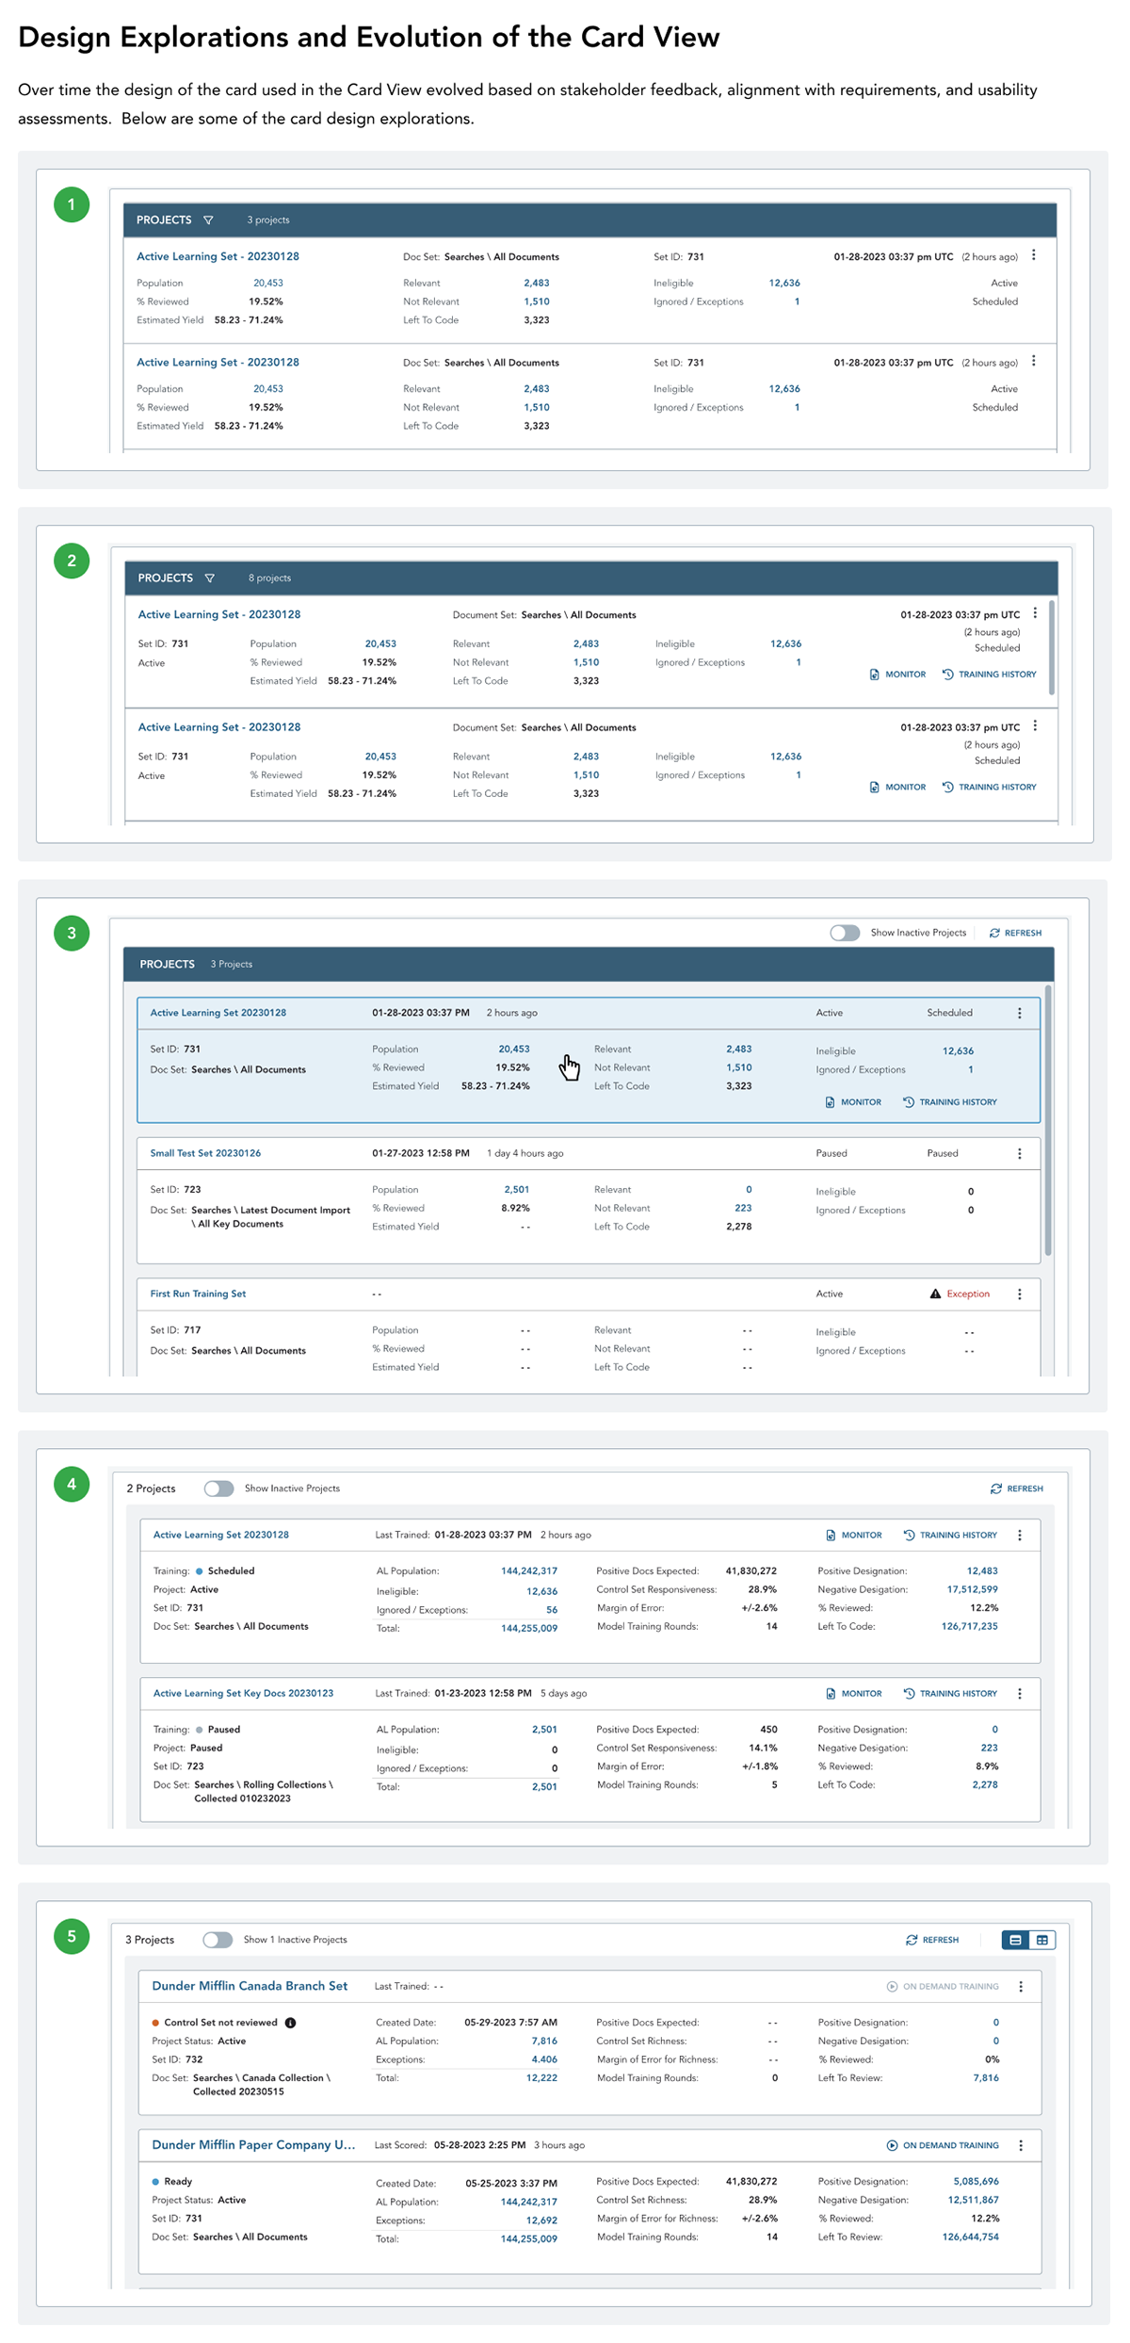Open TRAINING HISTORY on the card showing Last Trained 01-28-2023 03:37 PM
Screen dimensions: 1130x2343
[x=950, y=1535]
